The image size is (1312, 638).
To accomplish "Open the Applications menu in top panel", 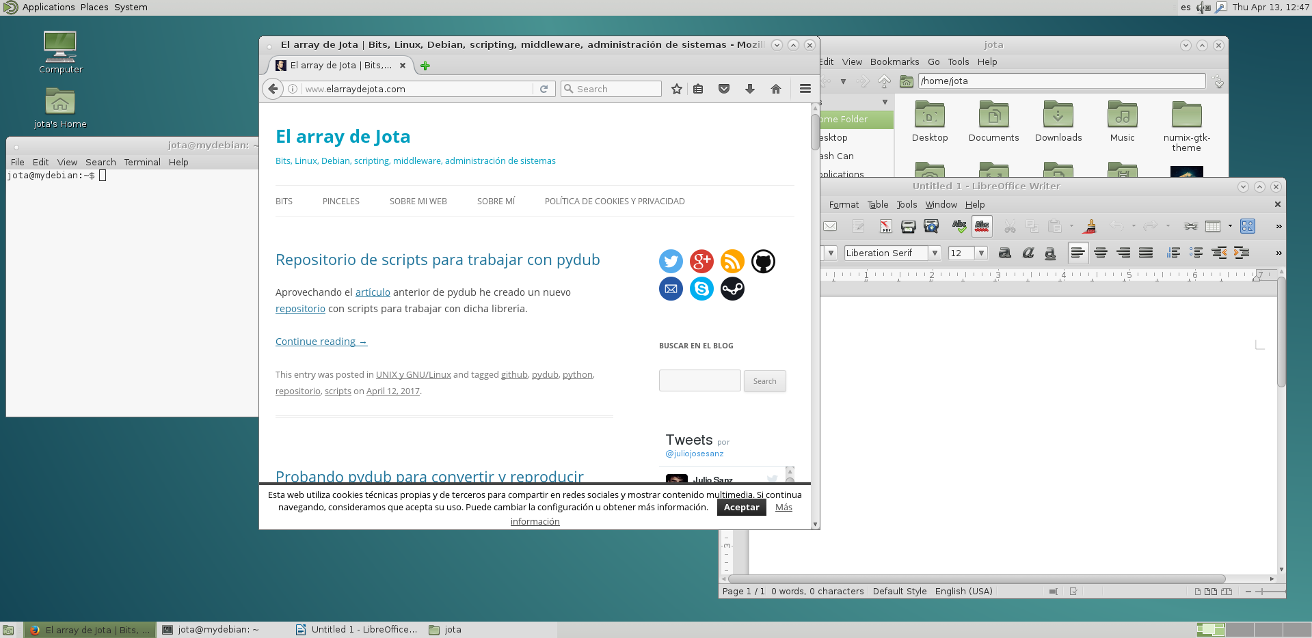I will tap(49, 7).
